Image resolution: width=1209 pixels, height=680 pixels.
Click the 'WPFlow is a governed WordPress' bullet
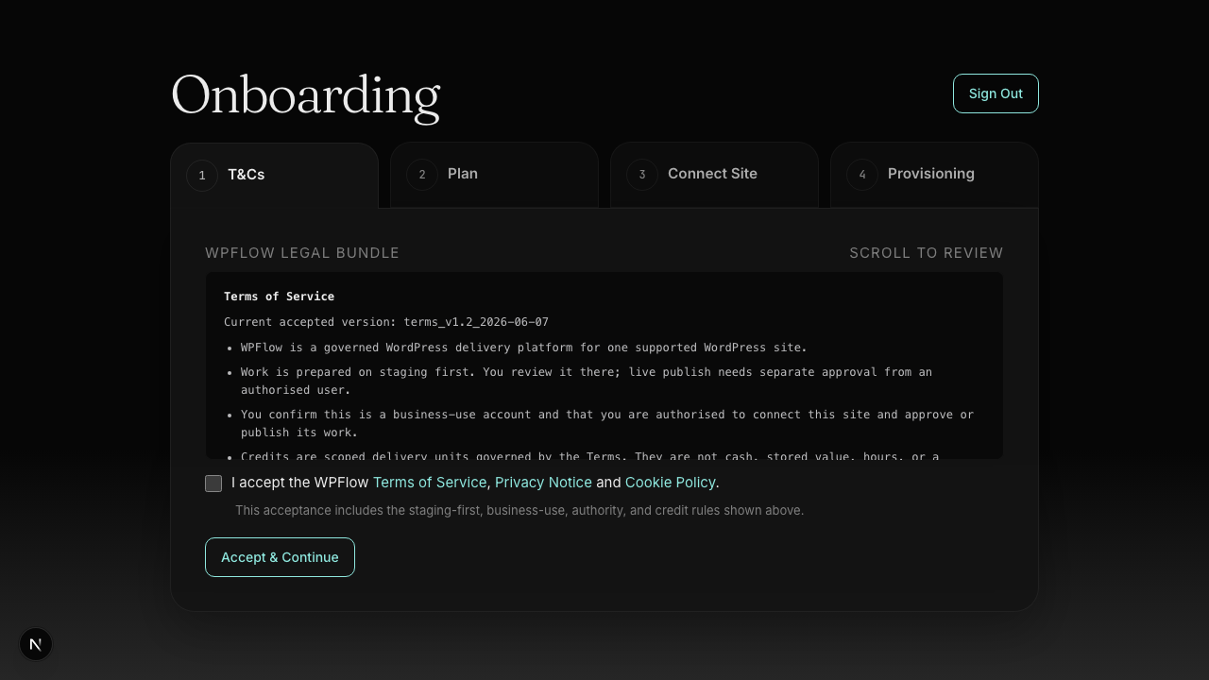click(524, 348)
